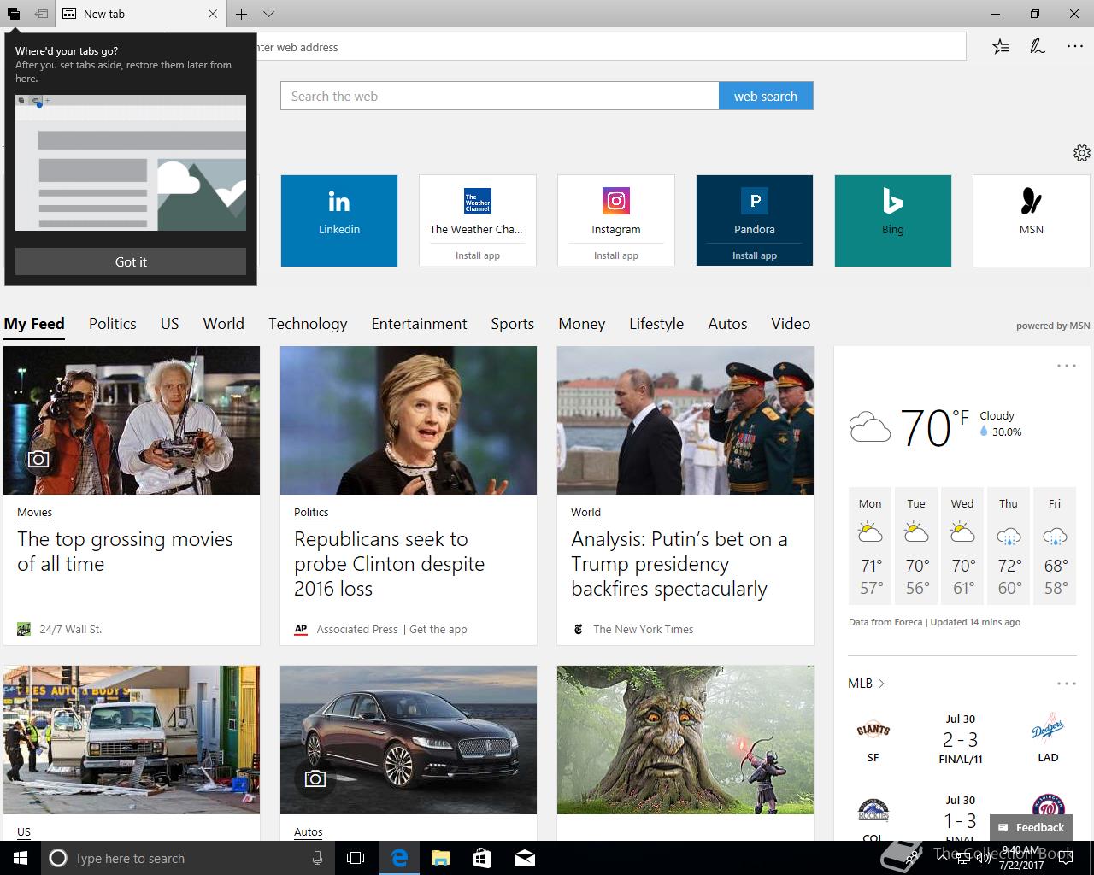Select Friday forecast column

point(1055,546)
